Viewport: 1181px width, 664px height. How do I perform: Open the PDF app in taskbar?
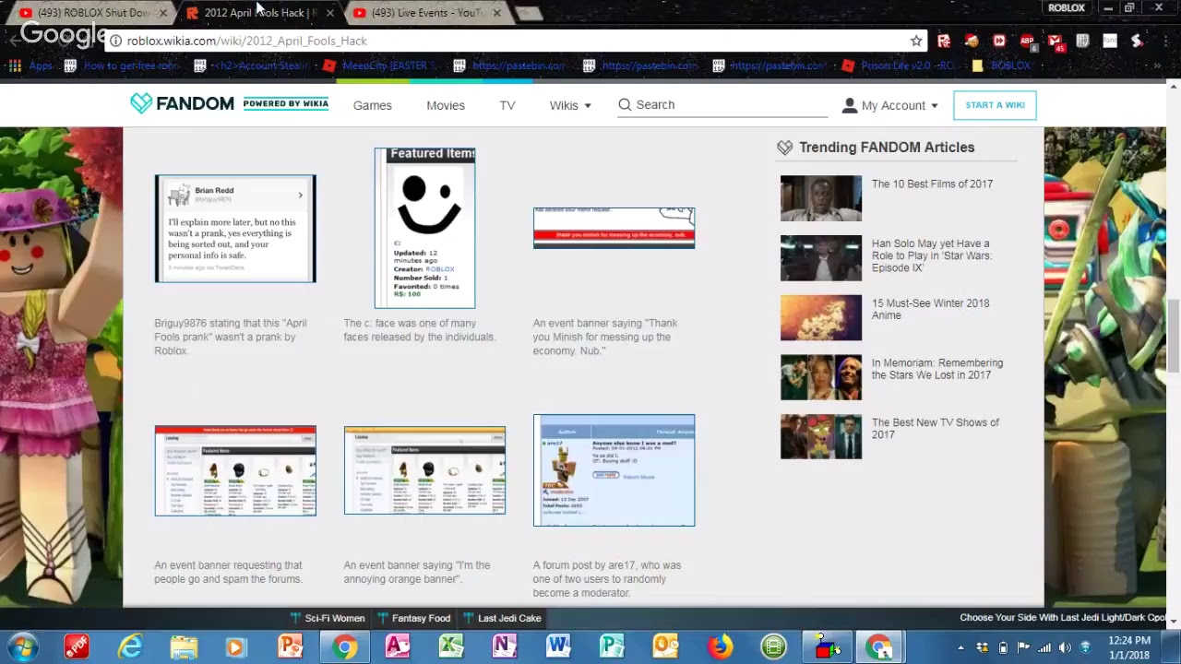pos(77,646)
